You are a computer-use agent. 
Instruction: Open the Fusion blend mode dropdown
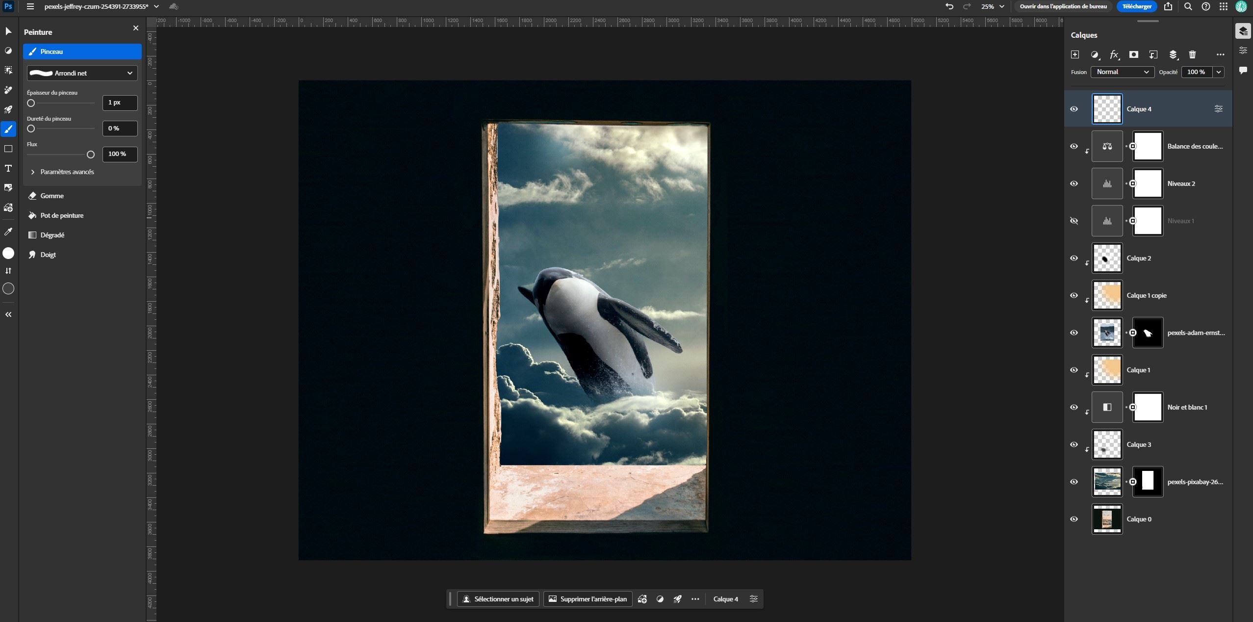1122,72
